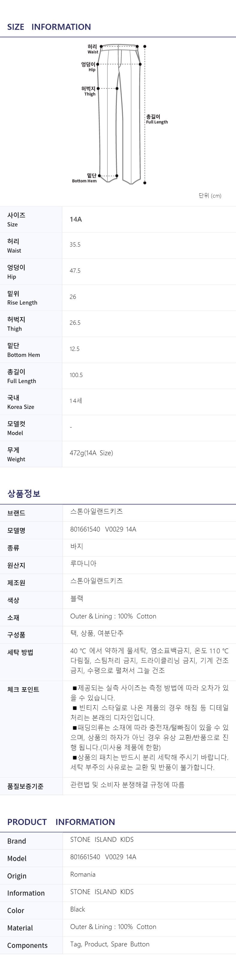
Task: Select the Waist label on the diagram
Action: tap(93, 49)
